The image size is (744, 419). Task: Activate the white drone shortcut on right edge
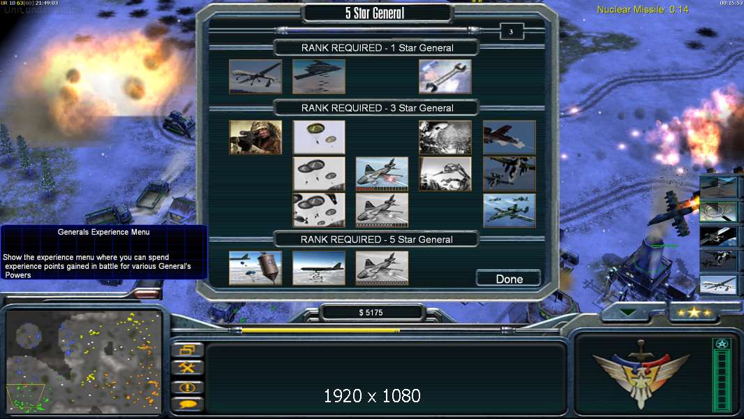point(718,285)
